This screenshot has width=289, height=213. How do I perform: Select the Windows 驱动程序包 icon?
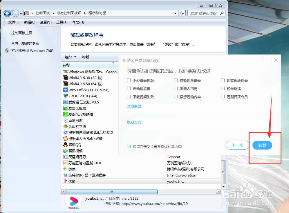pos(65,72)
